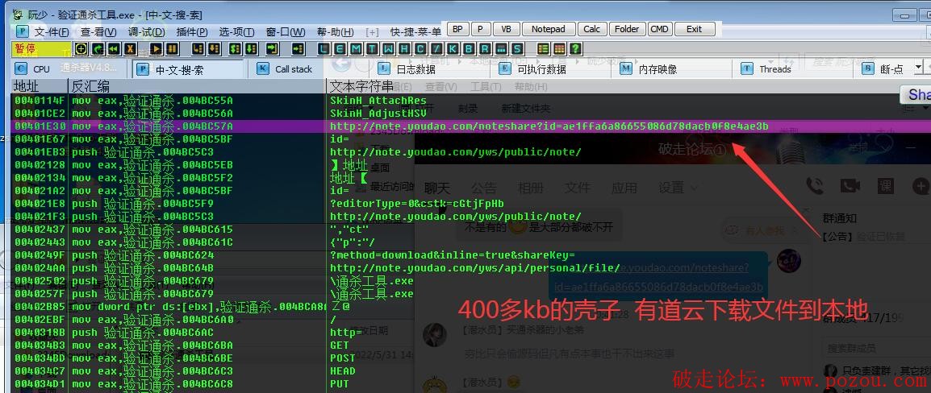Open Source window with S icon
Image resolution: width=931 pixels, height=393 pixels.
[517, 48]
